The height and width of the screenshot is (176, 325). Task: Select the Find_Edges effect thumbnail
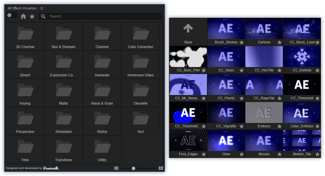[x=188, y=140]
